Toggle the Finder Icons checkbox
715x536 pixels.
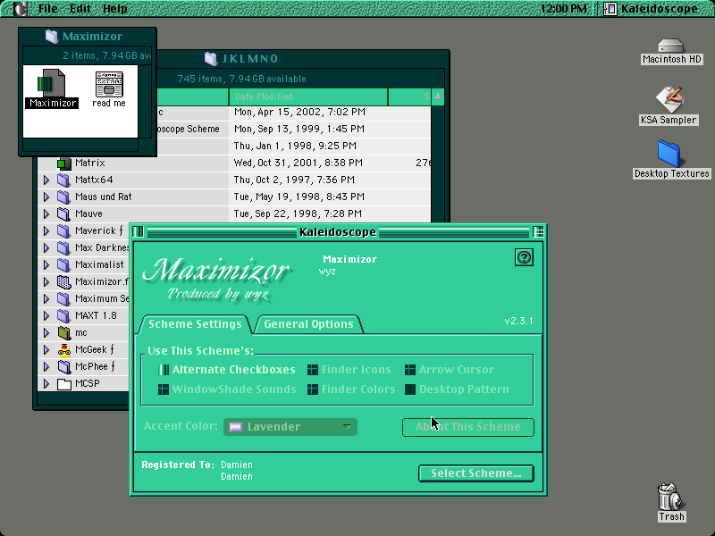click(x=312, y=370)
